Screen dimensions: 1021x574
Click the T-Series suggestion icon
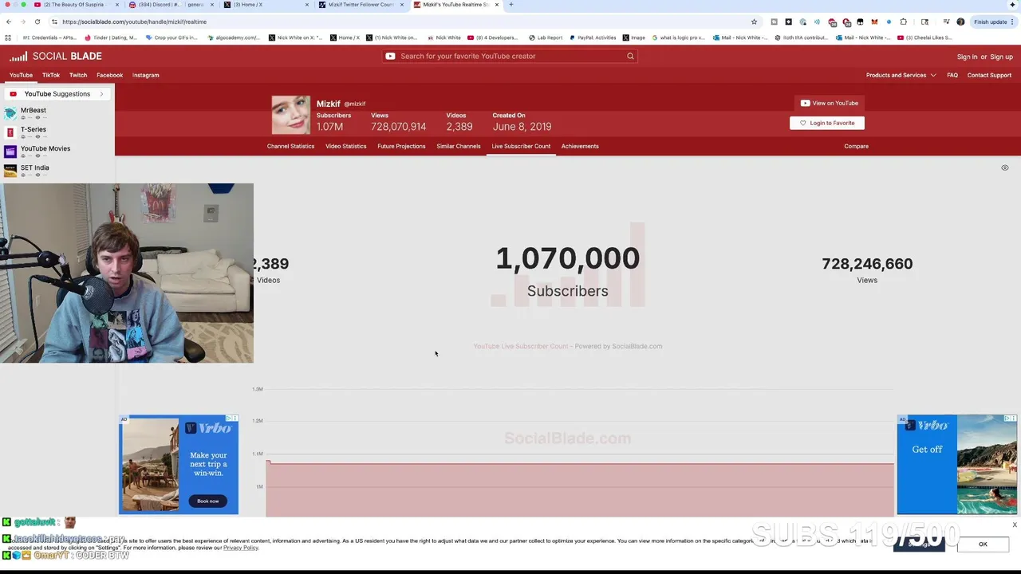pos(10,132)
